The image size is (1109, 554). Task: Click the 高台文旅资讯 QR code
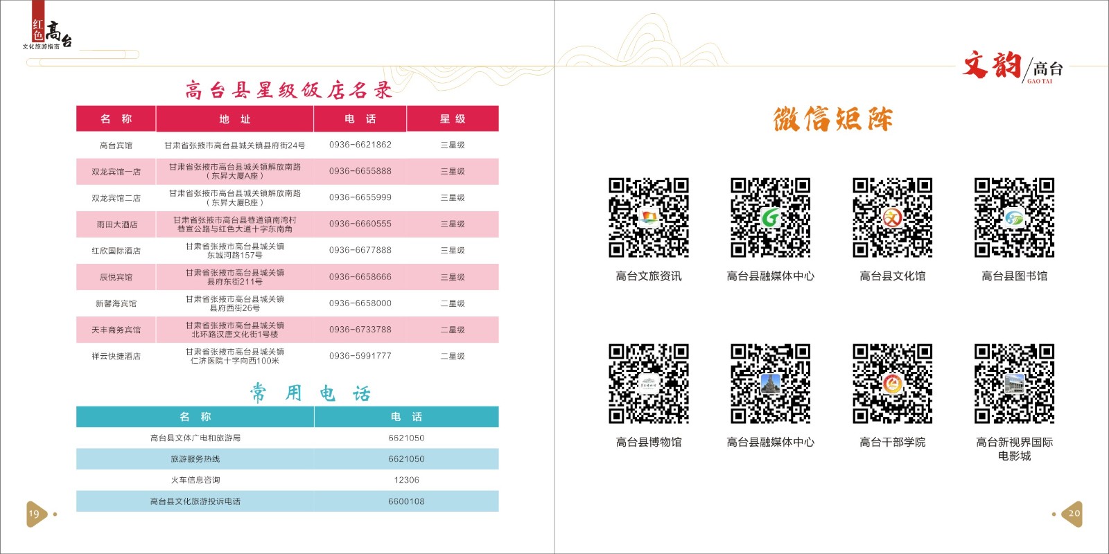tap(649, 217)
